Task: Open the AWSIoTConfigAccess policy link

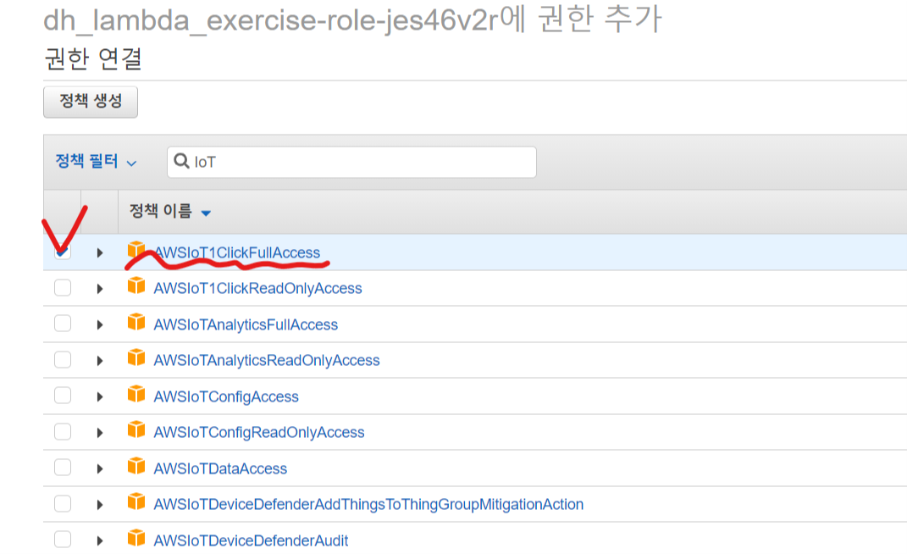Action: pyautogui.click(x=225, y=397)
